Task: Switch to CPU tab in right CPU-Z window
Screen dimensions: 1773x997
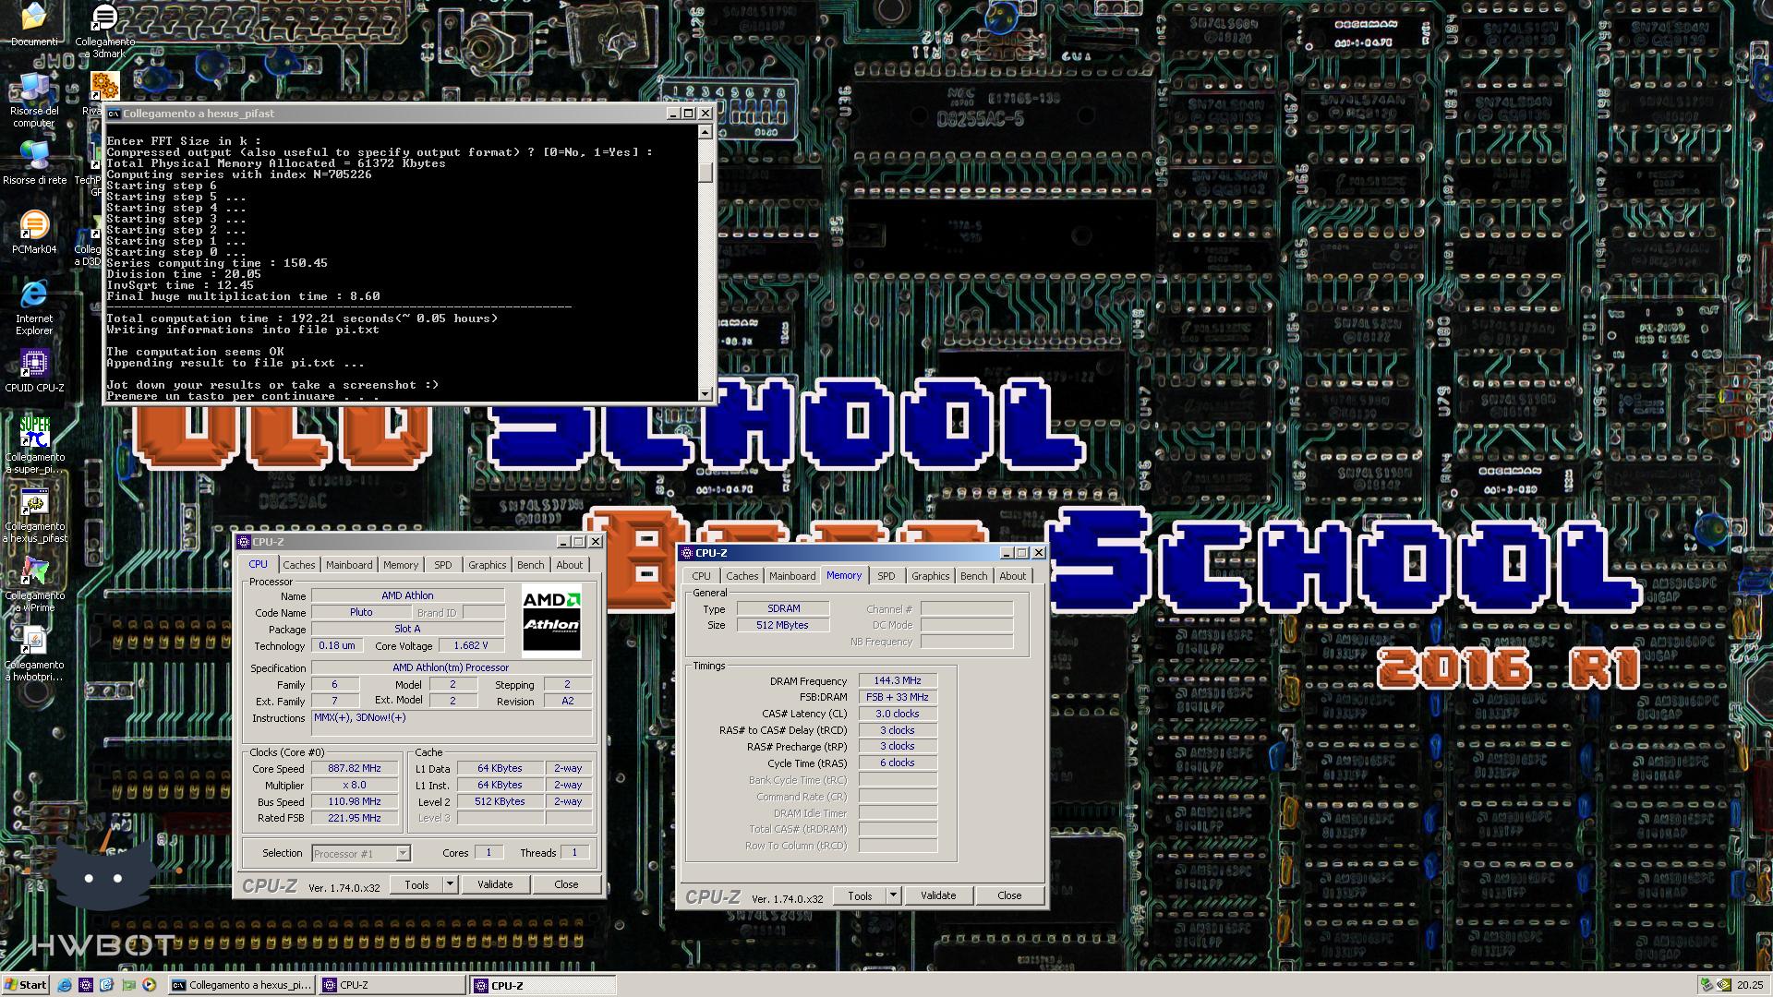Action: click(x=702, y=576)
